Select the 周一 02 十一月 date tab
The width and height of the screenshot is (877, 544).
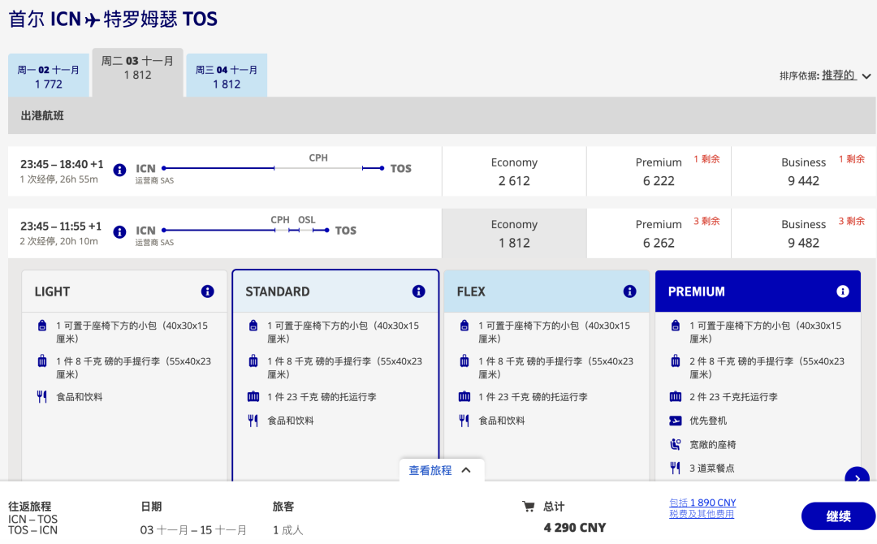click(x=48, y=74)
